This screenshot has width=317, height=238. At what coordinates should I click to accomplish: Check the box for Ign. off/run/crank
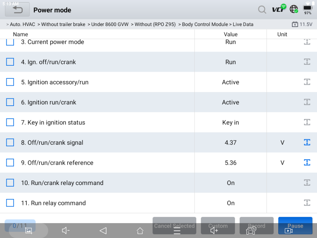pos(10,62)
